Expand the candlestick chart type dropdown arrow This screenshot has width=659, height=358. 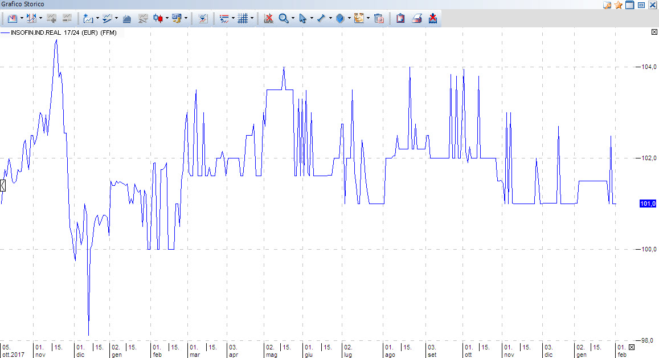click(167, 18)
